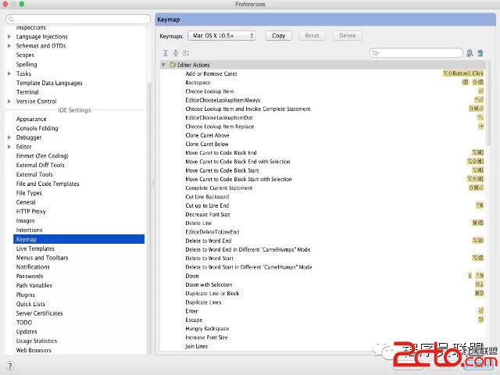Click the Copy keymap button
The width and height of the screenshot is (500, 375).
point(279,36)
